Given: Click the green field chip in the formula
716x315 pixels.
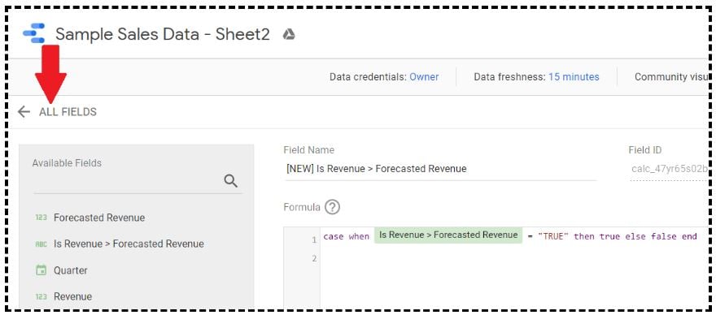Looking at the screenshot, I should [448, 235].
